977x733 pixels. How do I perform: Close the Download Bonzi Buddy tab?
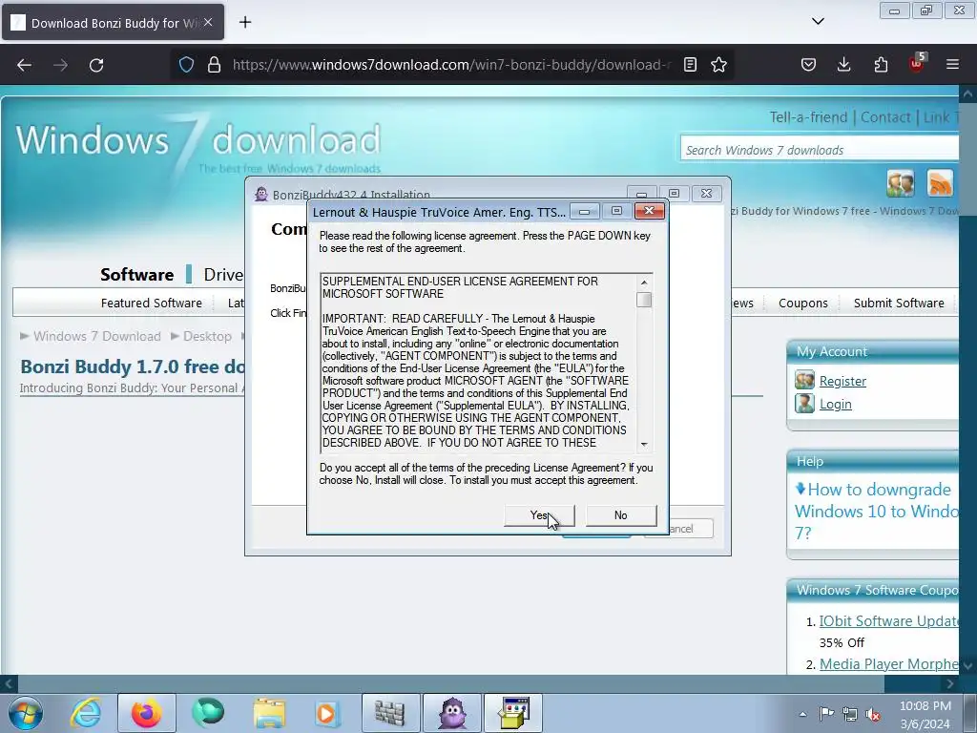pyautogui.click(x=208, y=23)
